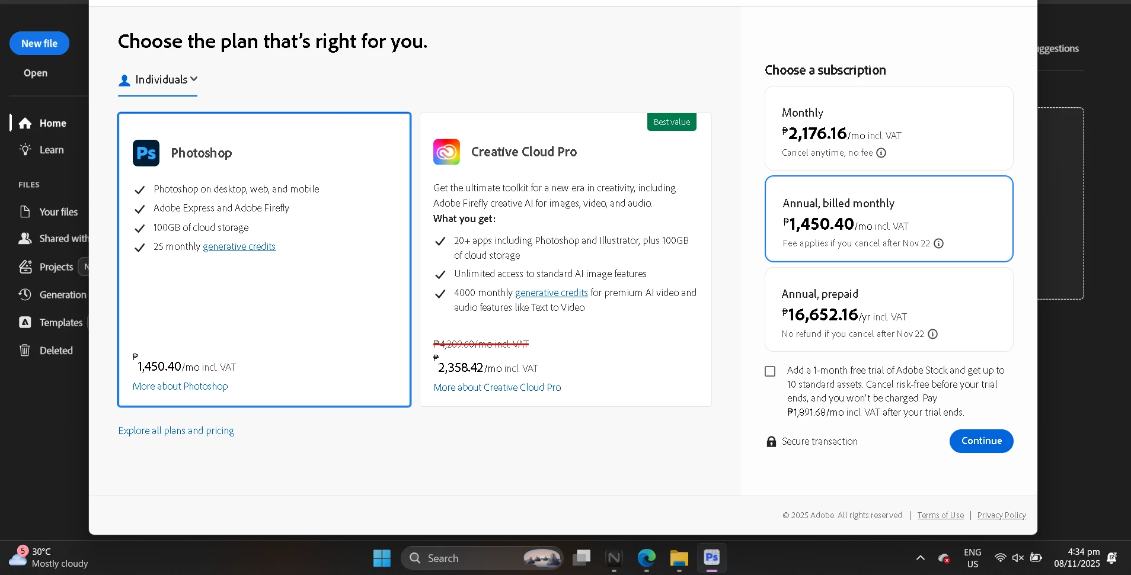Click the Generation history icon
The width and height of the screenshot is (1131, 575).
(x=25, y=294)
